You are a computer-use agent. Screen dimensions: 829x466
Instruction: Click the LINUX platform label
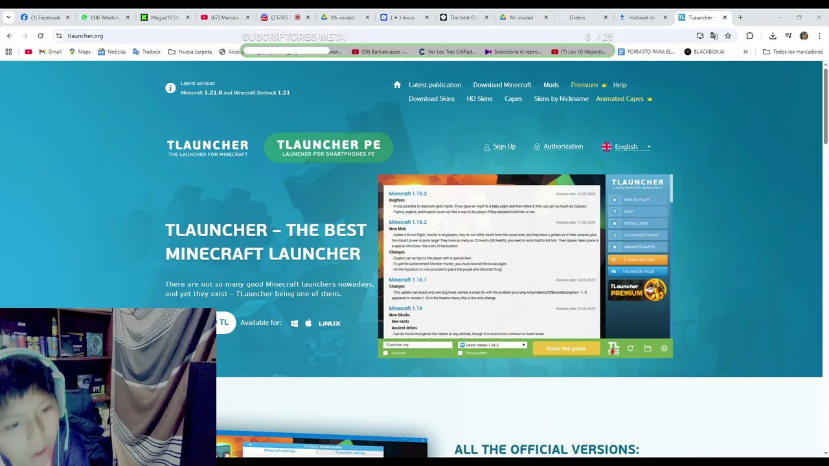coord(329,323)
